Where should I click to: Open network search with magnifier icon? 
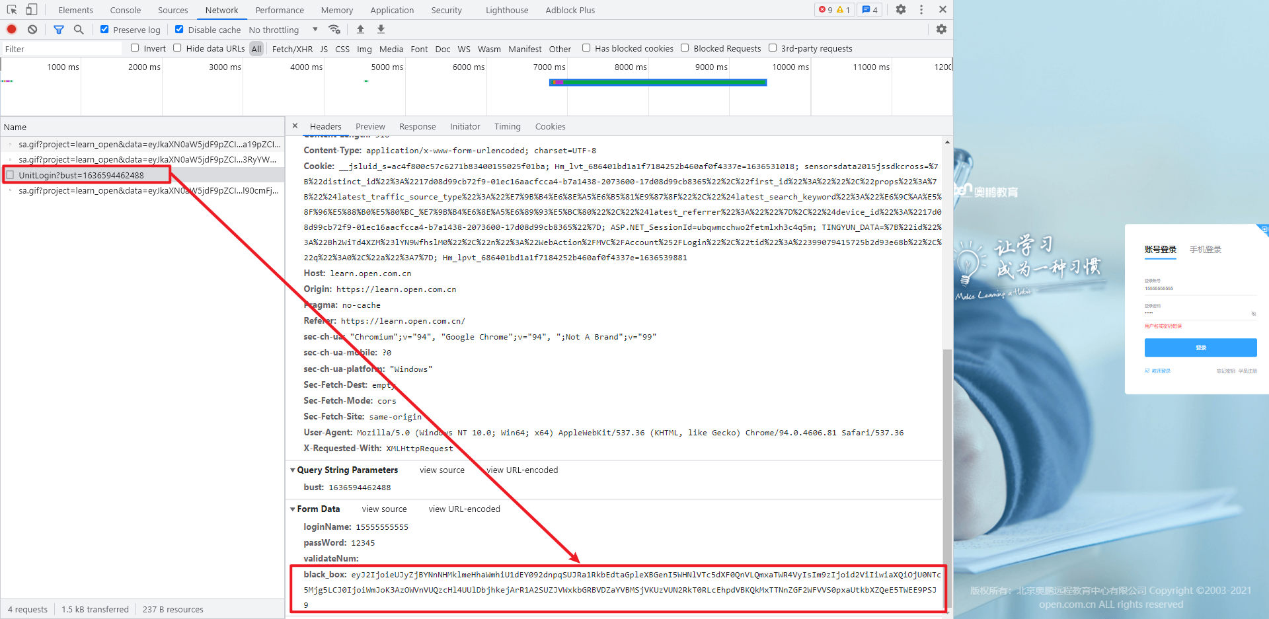(x=79, y=30)
